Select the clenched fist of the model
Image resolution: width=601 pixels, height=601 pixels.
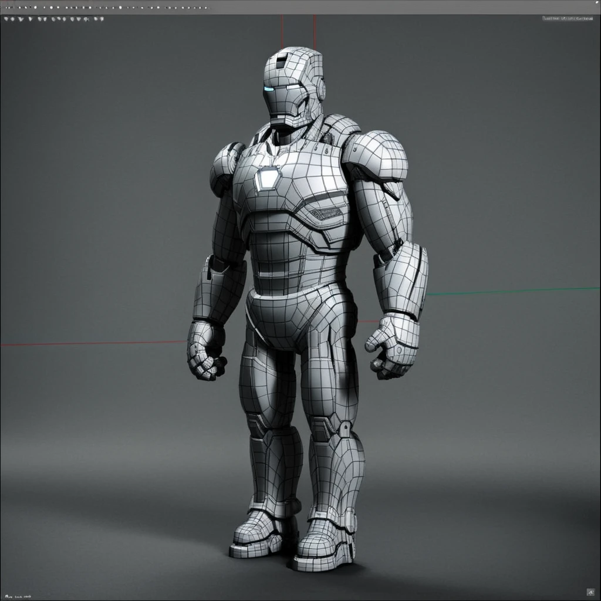tap(206, 351)
